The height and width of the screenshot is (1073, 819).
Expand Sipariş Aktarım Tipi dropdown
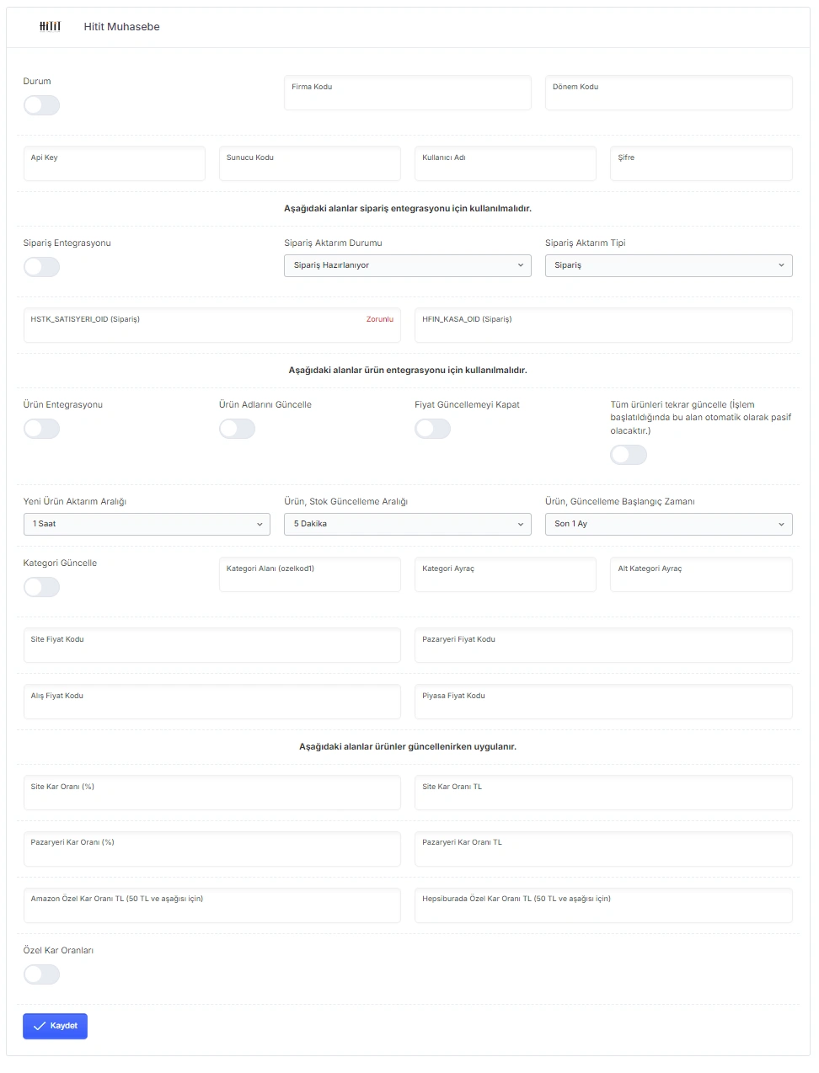[x=669, y=265]
